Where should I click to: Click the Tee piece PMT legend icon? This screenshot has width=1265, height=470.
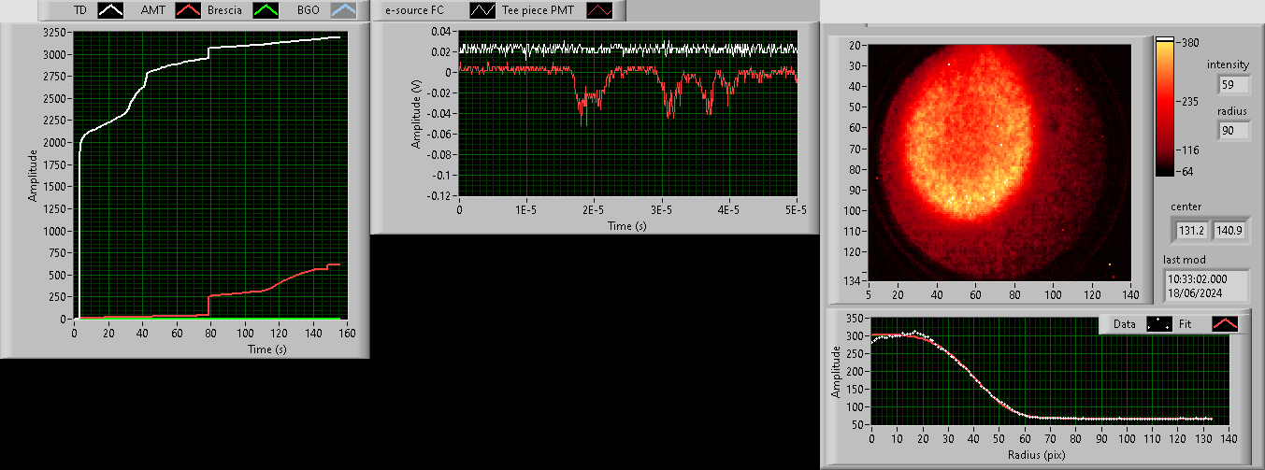click(600, 11)
